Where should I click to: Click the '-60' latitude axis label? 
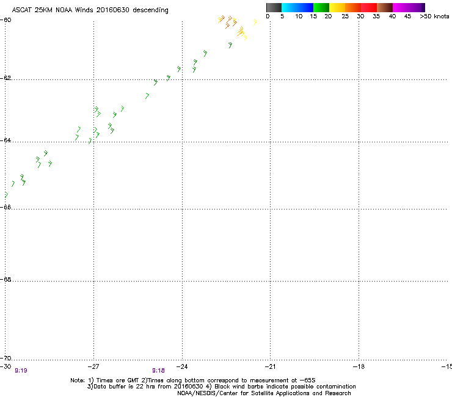click(5, 20)
